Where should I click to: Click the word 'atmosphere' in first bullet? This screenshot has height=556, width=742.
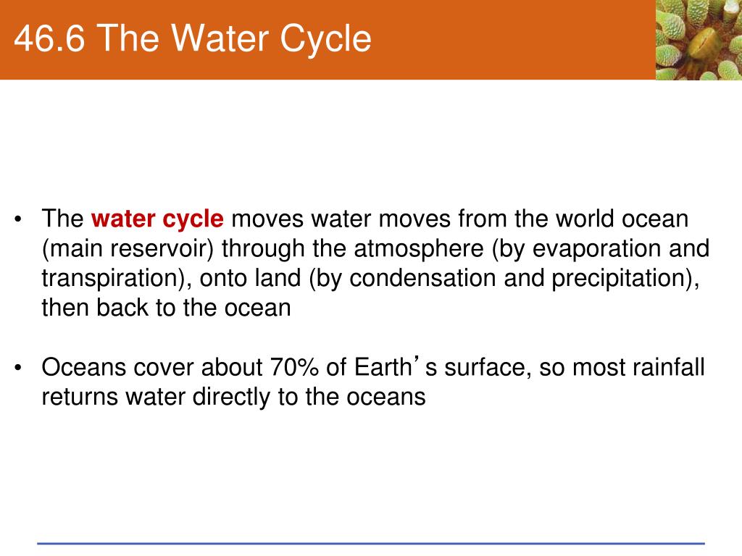point(418,249)
